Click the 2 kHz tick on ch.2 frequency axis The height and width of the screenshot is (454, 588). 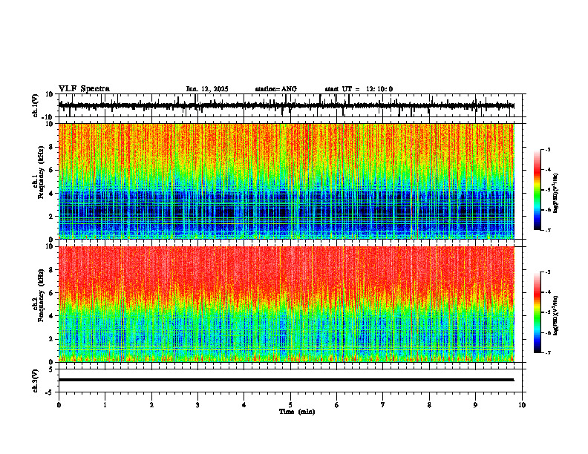(x=51, y=339)
